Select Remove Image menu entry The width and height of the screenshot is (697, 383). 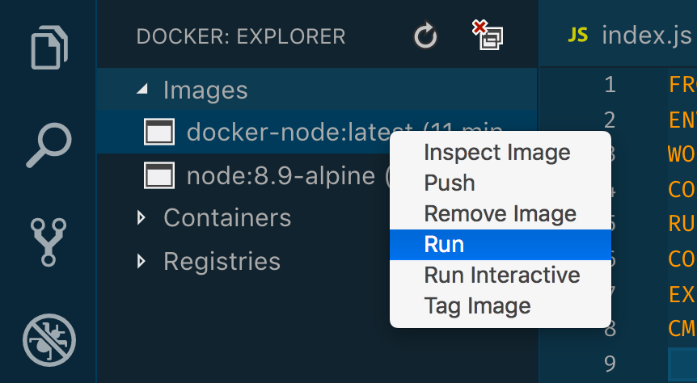pos(501,214)
